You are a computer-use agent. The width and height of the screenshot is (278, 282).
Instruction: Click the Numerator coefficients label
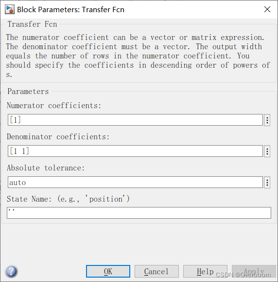pos(54,106)
